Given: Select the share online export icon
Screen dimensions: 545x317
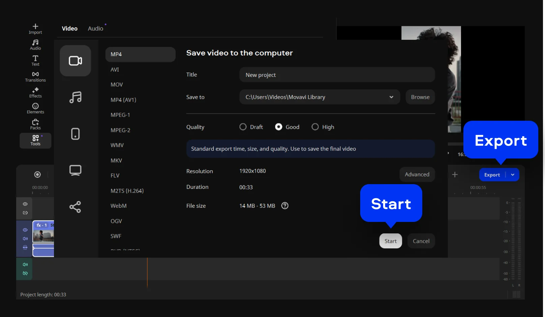Looking at the screenshot, I should pyautogui.click(x=75, y=207).
